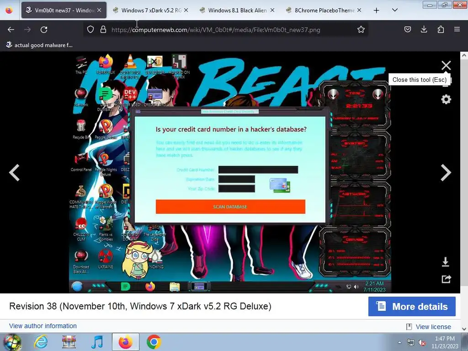Show the previous image in the viewer
This screenshot has width=468, height=351.
[x=14, y=172]
